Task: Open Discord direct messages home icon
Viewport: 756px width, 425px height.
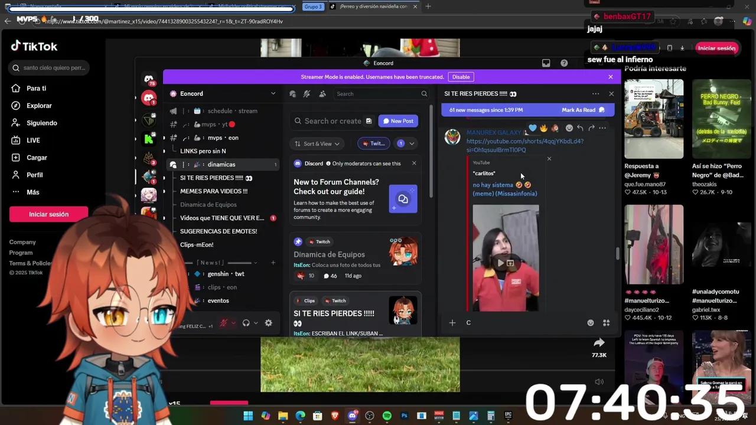Action: (149, 79)
